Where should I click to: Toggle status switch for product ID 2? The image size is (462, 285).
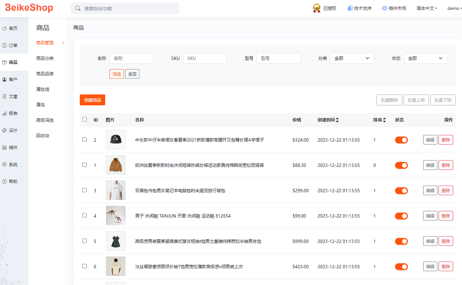click(401, 140)
